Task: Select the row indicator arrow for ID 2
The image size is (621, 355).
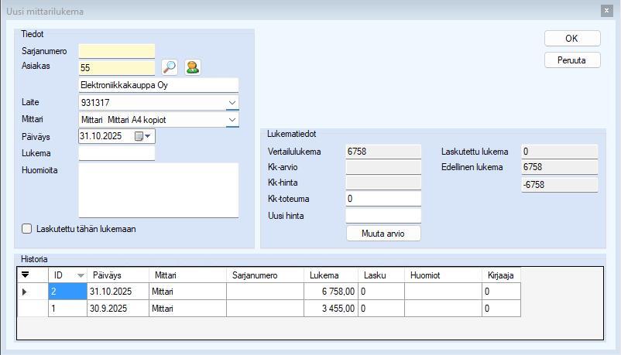Action: coord(25,292)
